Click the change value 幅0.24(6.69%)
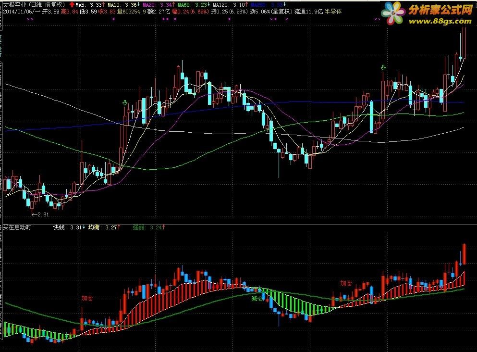 click(x=190, y=12)
